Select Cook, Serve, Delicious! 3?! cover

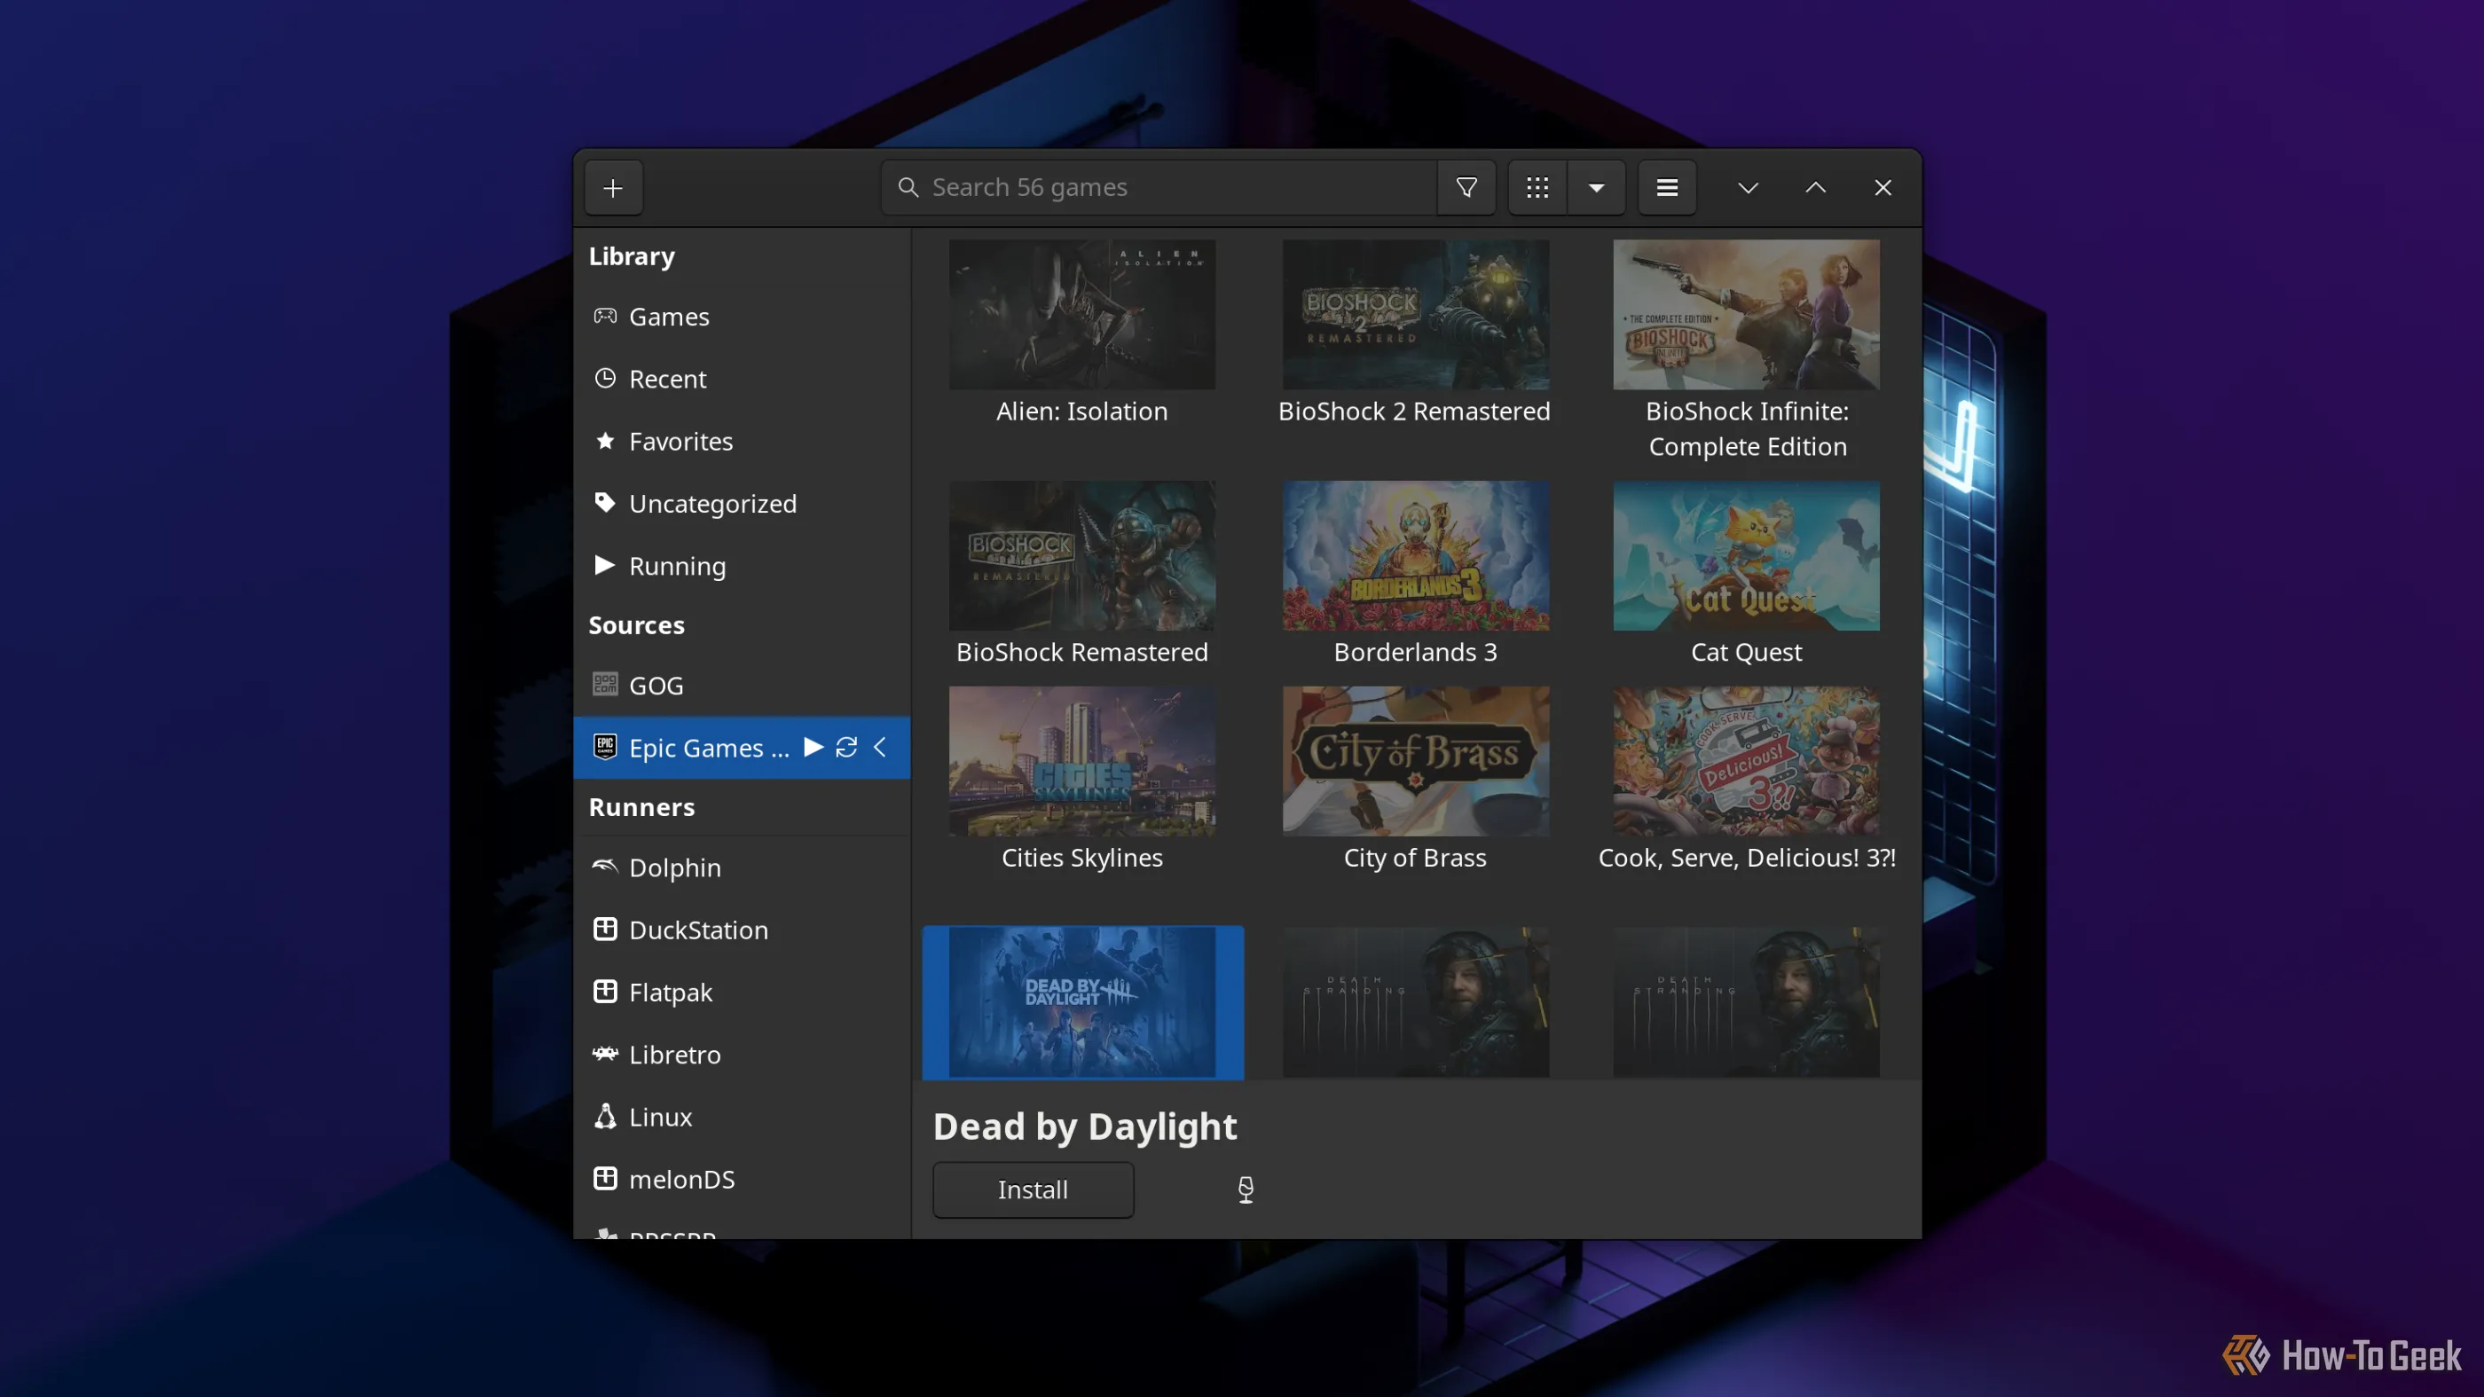(1746, 762)
